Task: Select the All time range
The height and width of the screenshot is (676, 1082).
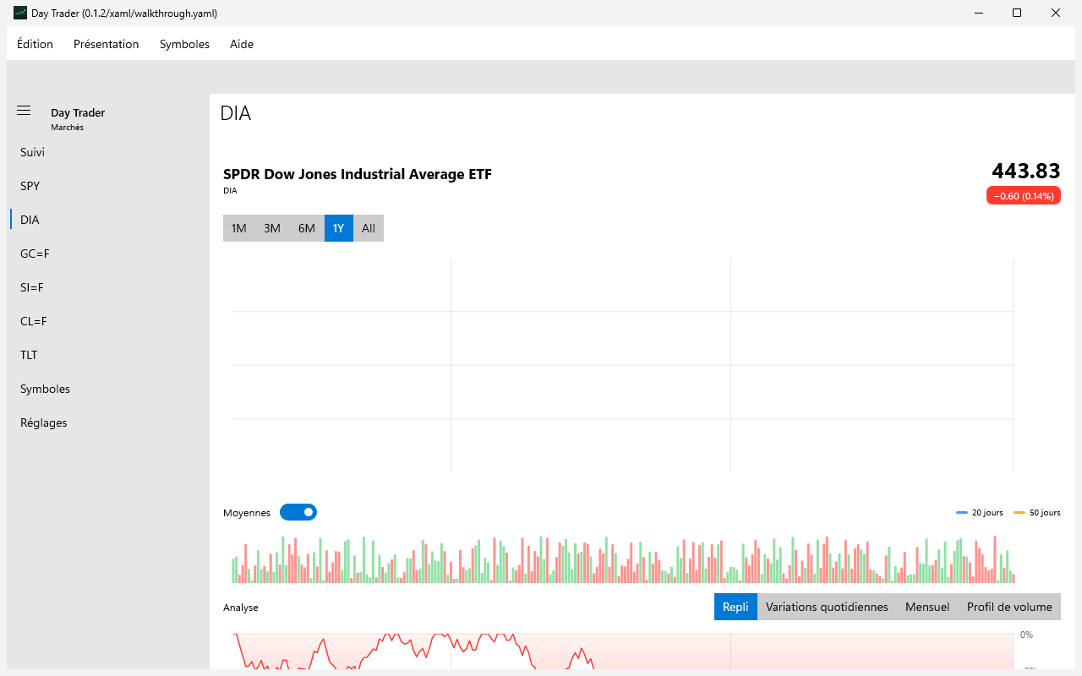Action: click(x=369, y=228)
